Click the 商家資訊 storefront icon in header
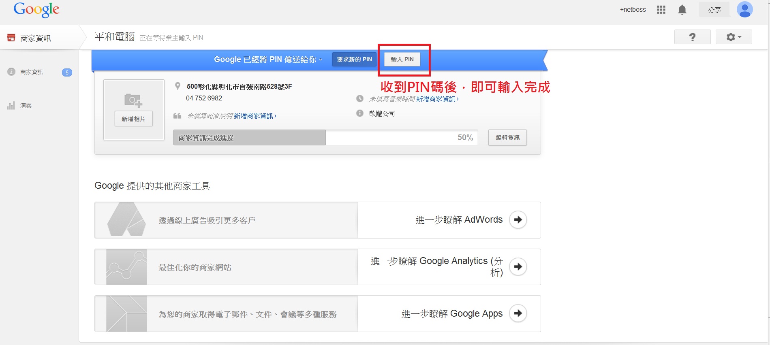Viewport: 770px width, 345px height. pyautogui.click(x=11, y=38)
